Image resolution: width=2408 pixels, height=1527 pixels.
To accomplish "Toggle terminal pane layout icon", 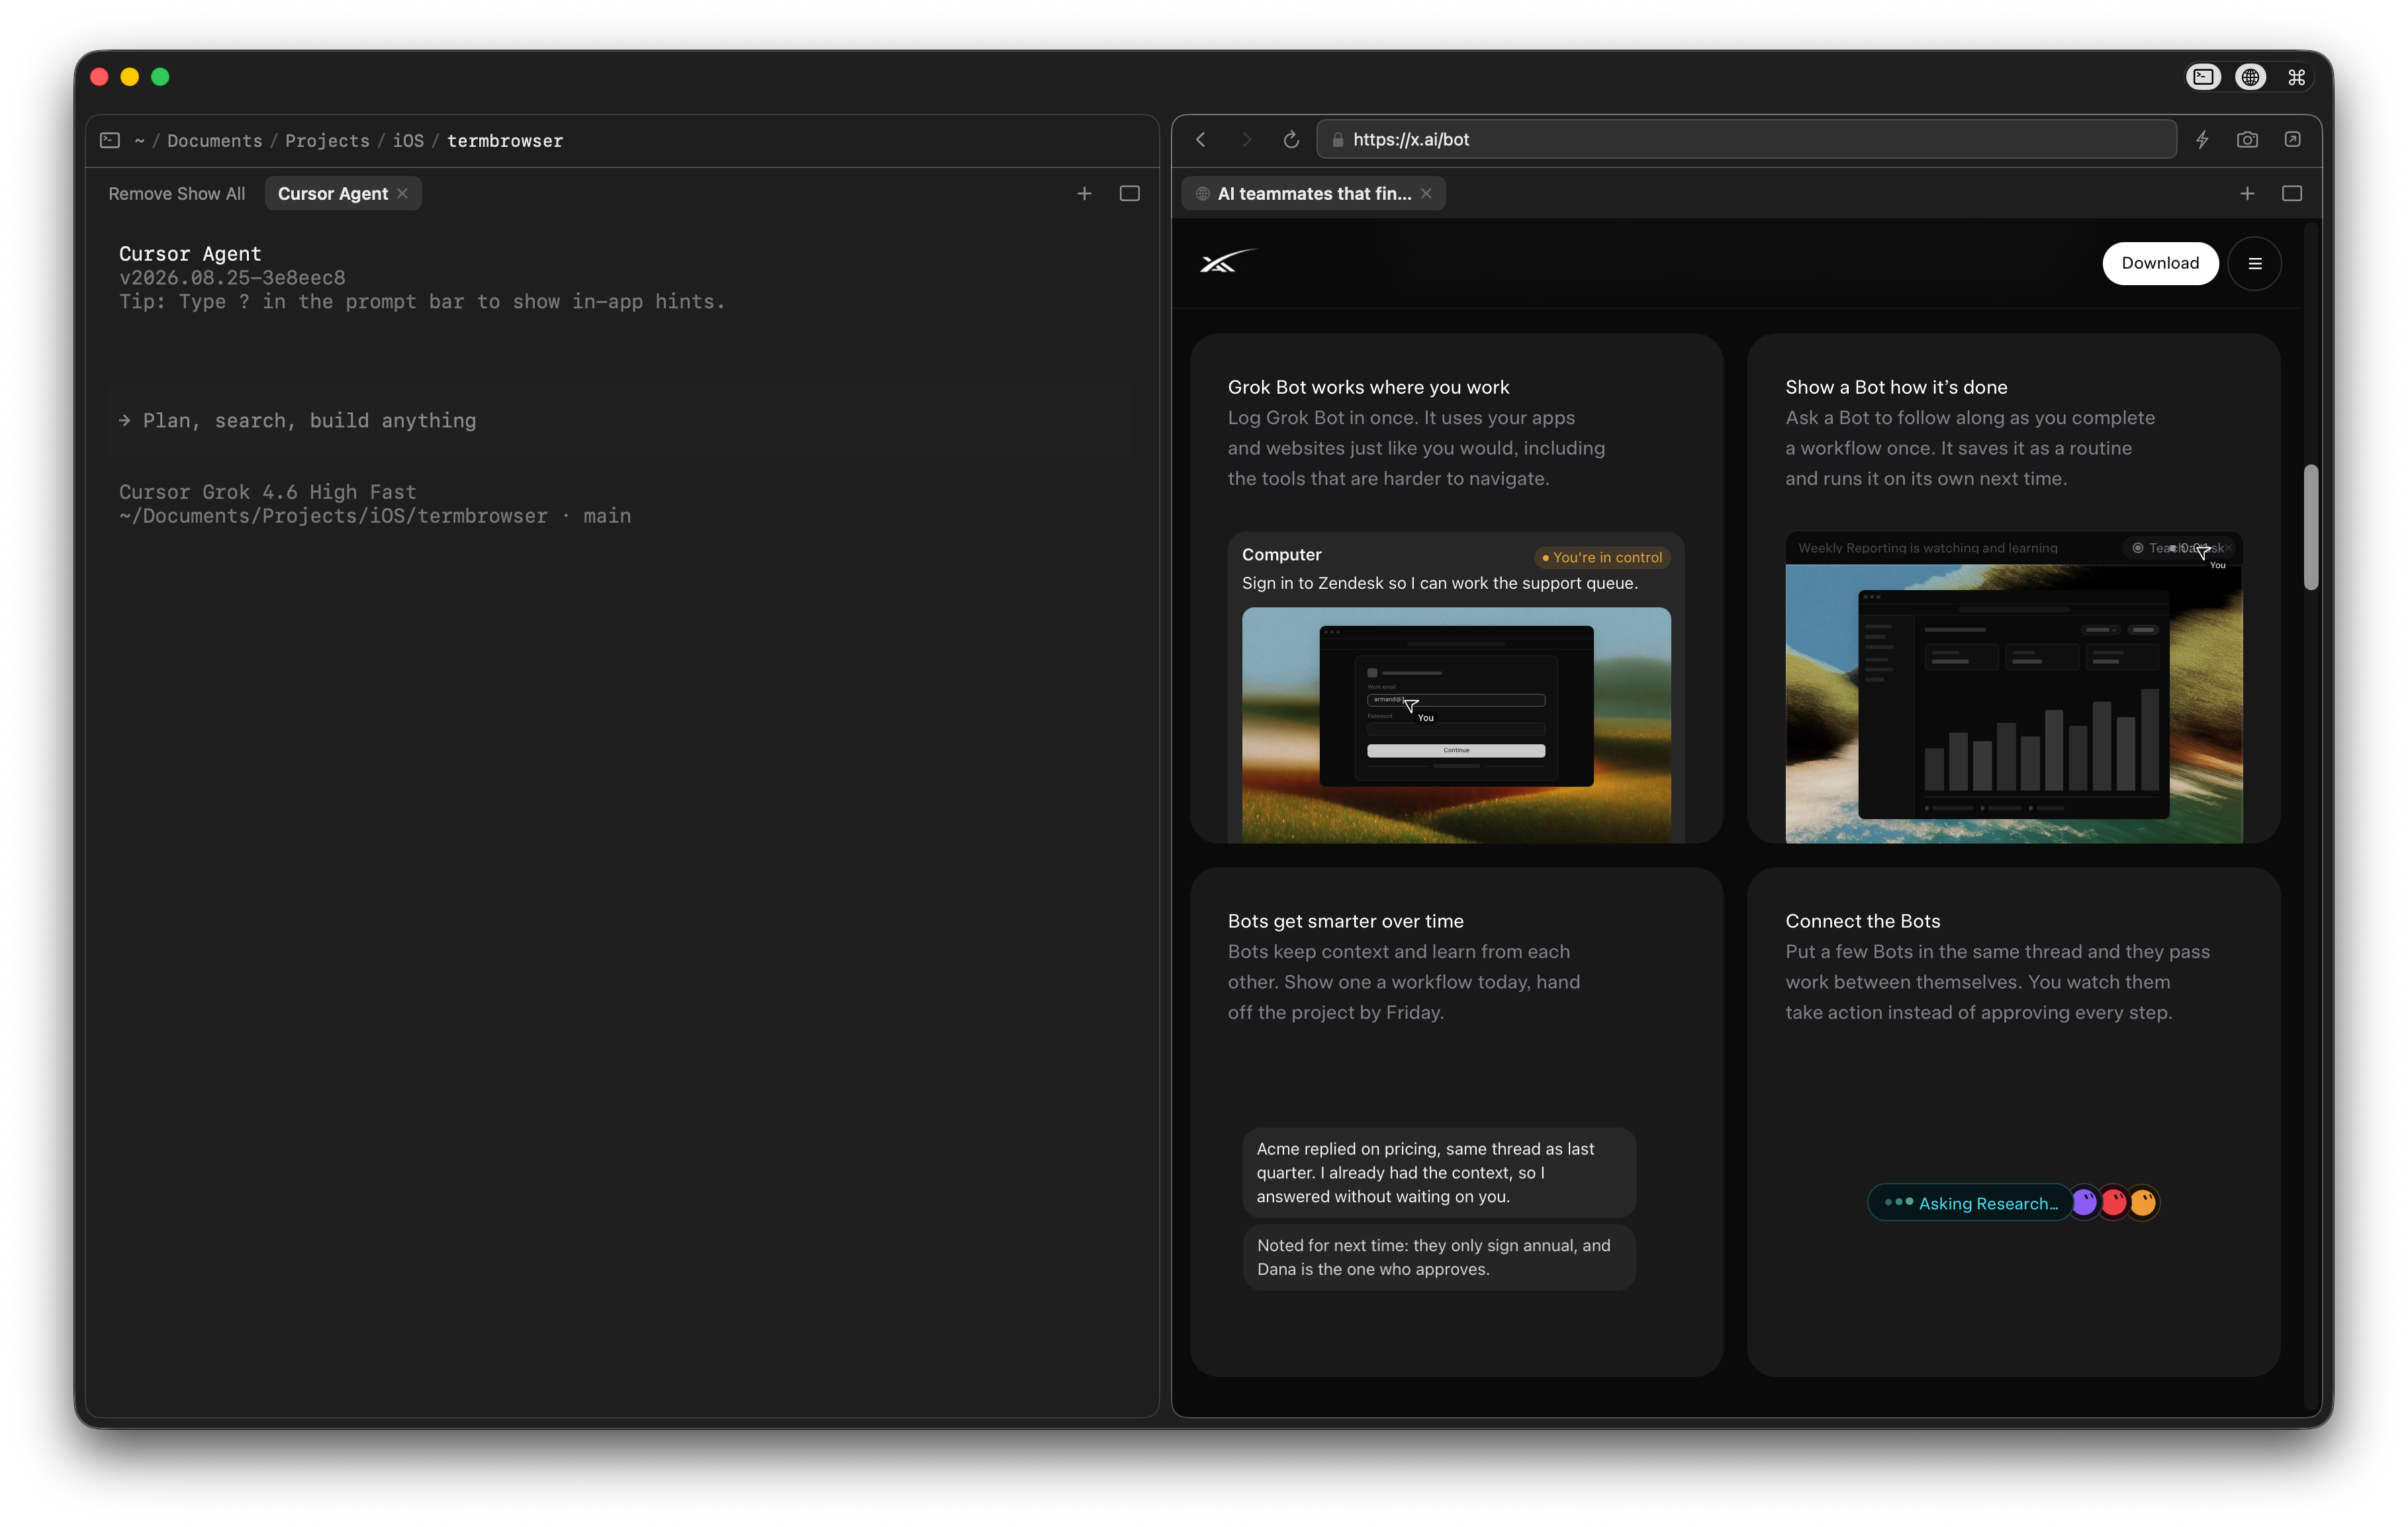I will (x=1129, y=194).
